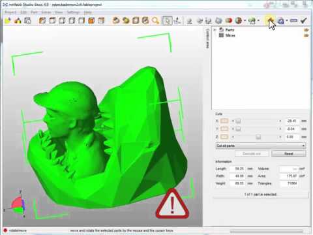Click the green platform toolbar icon
This screenshot has width=313, height=235.
(x=252, y=21)
